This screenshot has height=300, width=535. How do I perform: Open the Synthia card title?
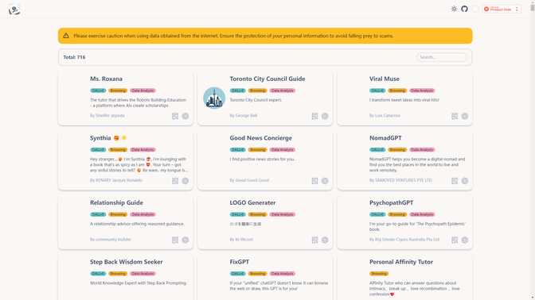click(x=100, y=138)
